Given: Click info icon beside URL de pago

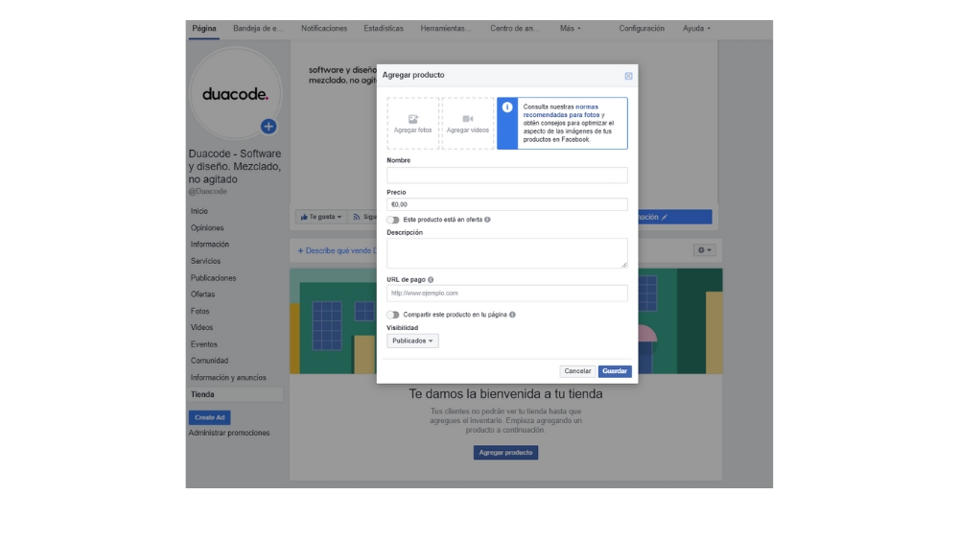Looking at the screenshot, I should [431, 280].
